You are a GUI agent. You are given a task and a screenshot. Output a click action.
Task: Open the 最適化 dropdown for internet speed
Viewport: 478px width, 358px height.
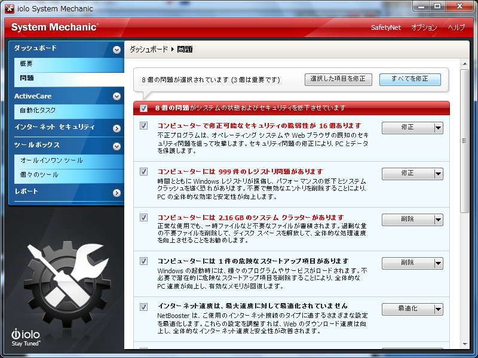point(437,309)
